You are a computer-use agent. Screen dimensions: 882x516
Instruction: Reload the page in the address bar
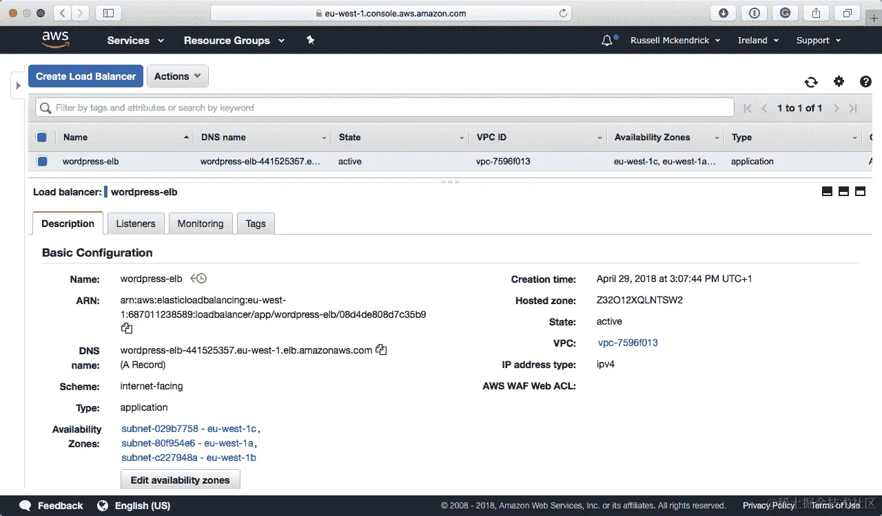[563, 13]
